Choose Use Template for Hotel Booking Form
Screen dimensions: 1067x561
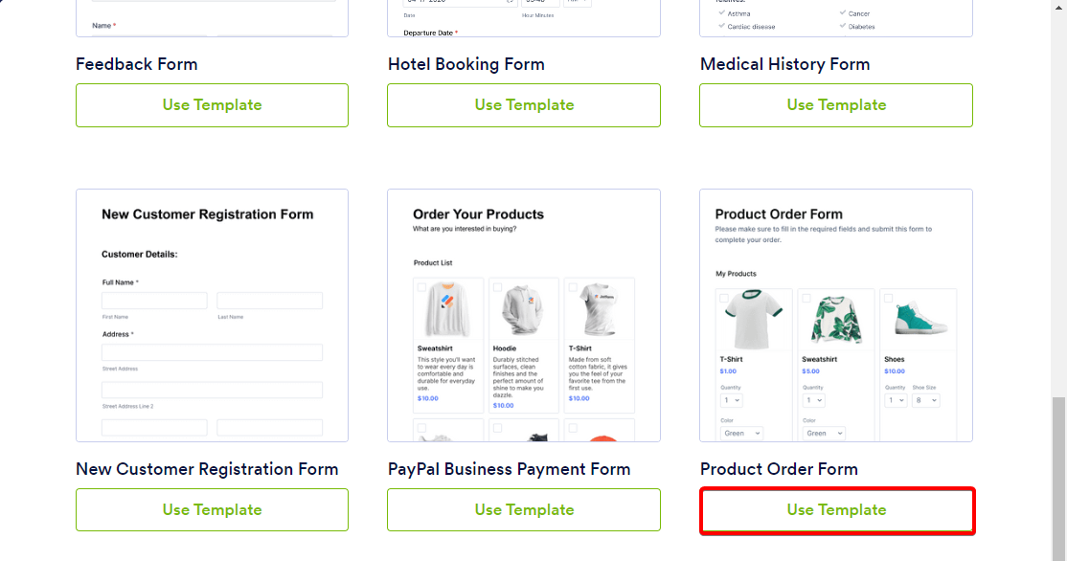coord(524,105)
